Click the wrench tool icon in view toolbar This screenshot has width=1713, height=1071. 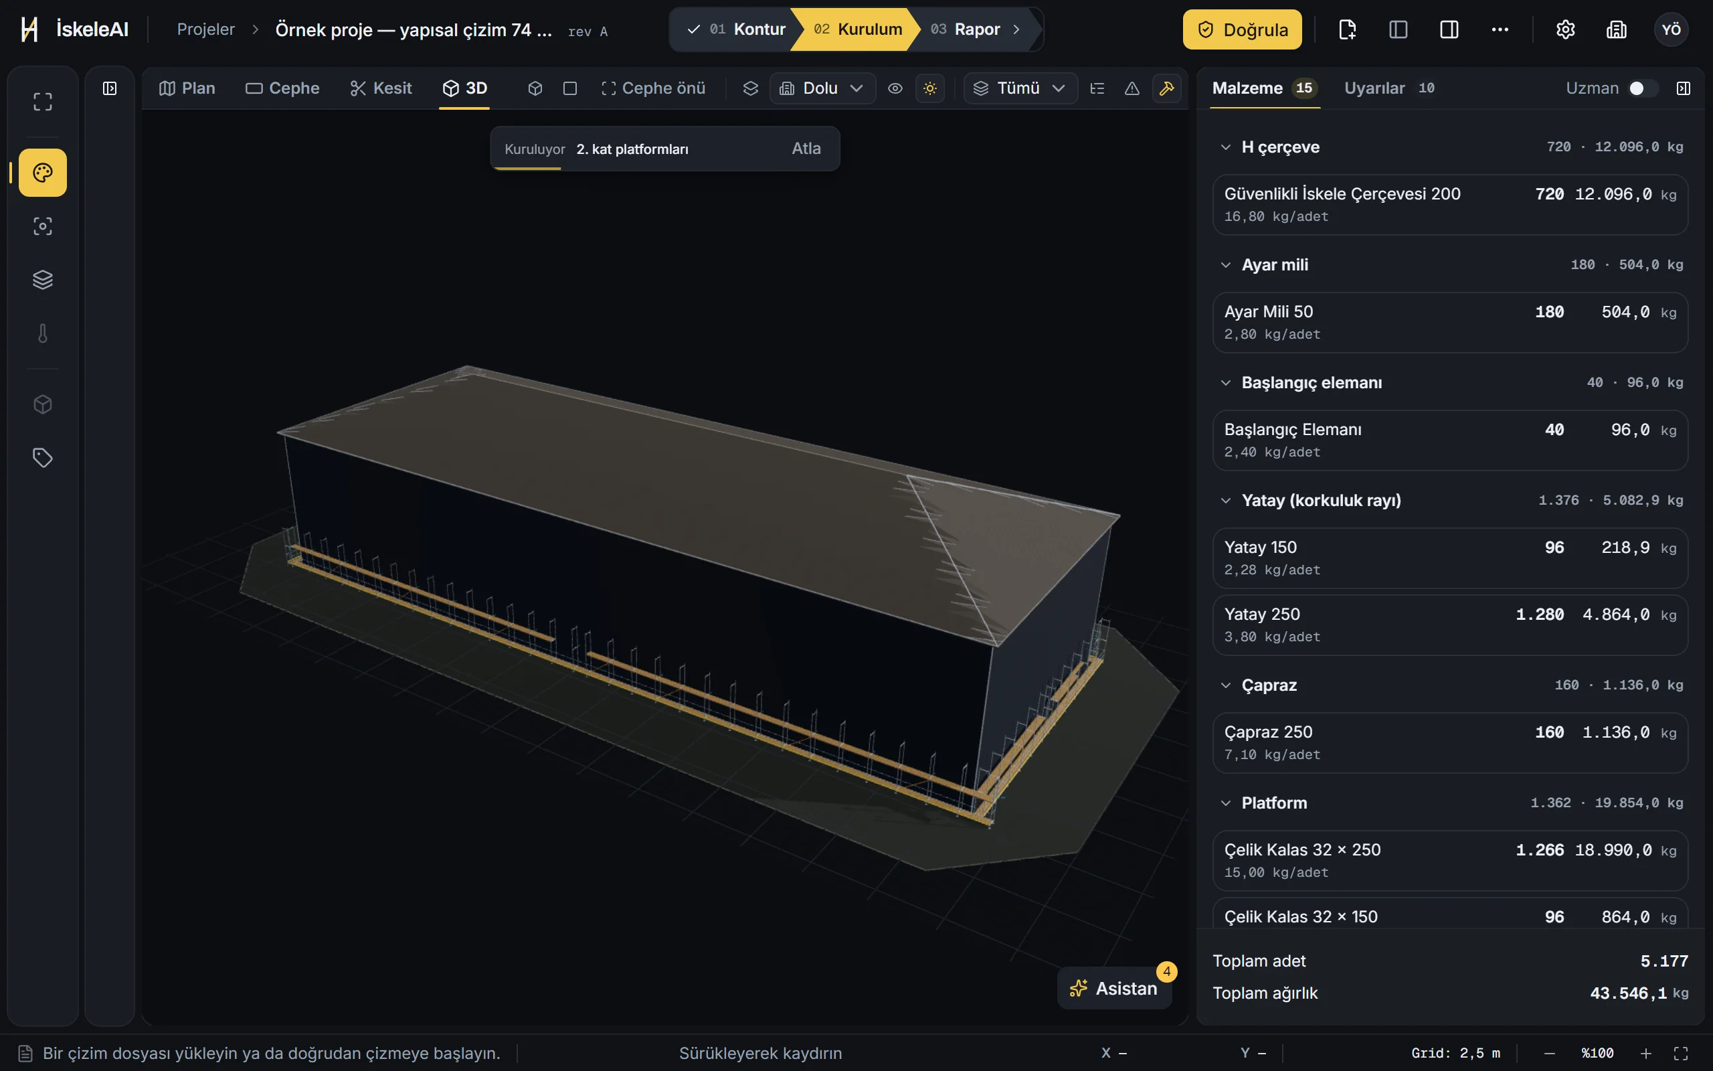[x=1166, y=88]
